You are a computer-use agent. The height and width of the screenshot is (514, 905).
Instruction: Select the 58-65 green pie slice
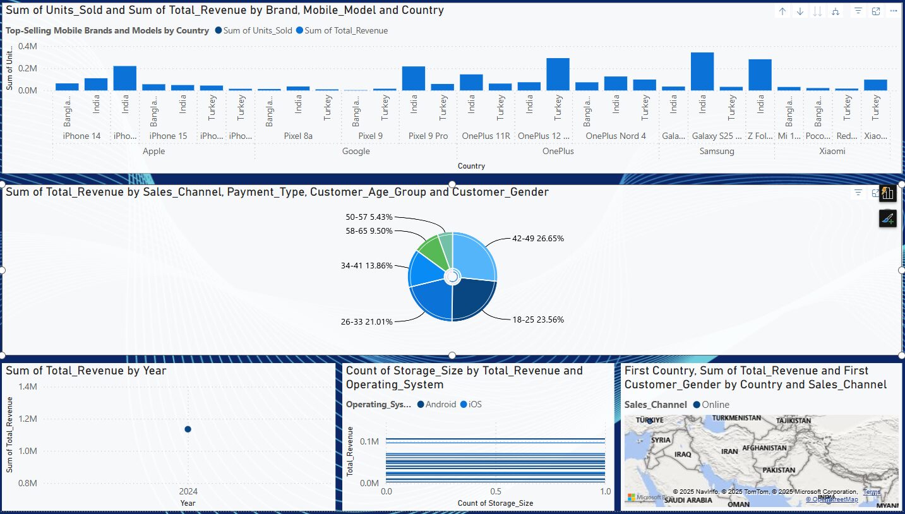[x=430, y=249]
